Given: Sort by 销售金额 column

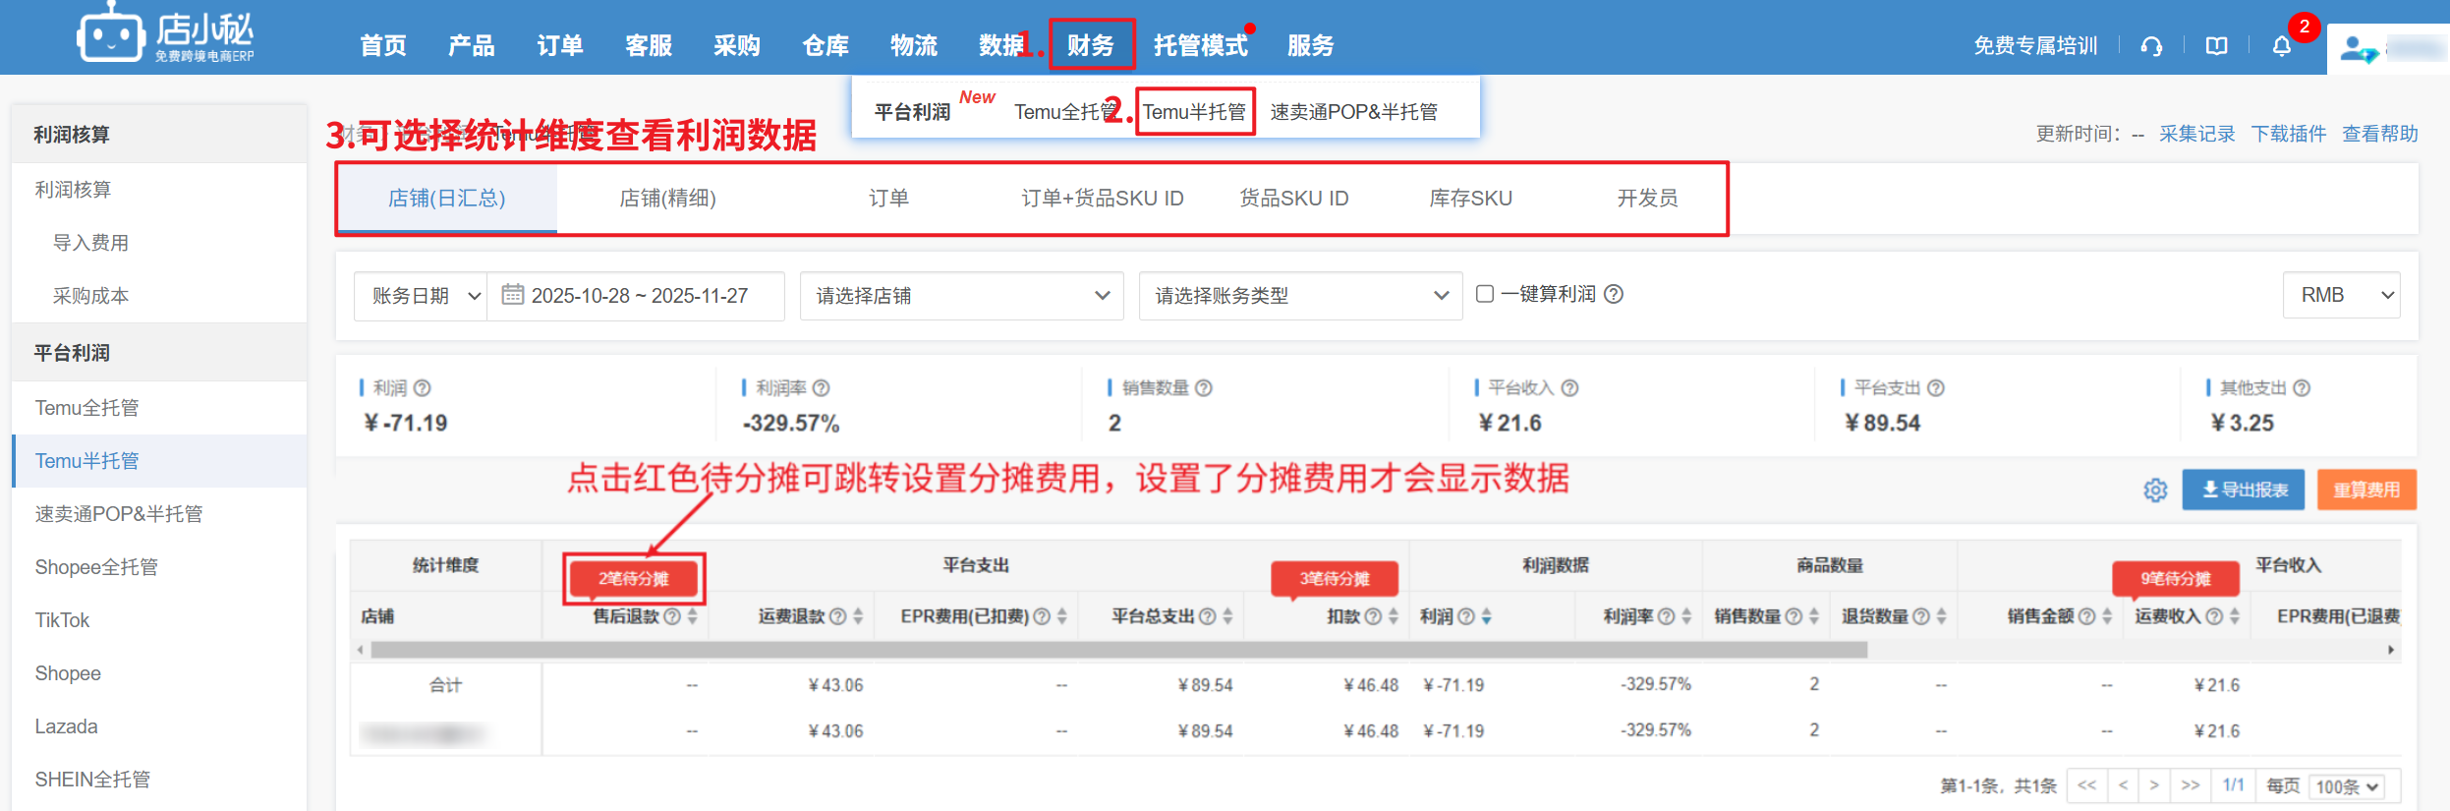Looking at the screenshot, I should pos(2106,616).
